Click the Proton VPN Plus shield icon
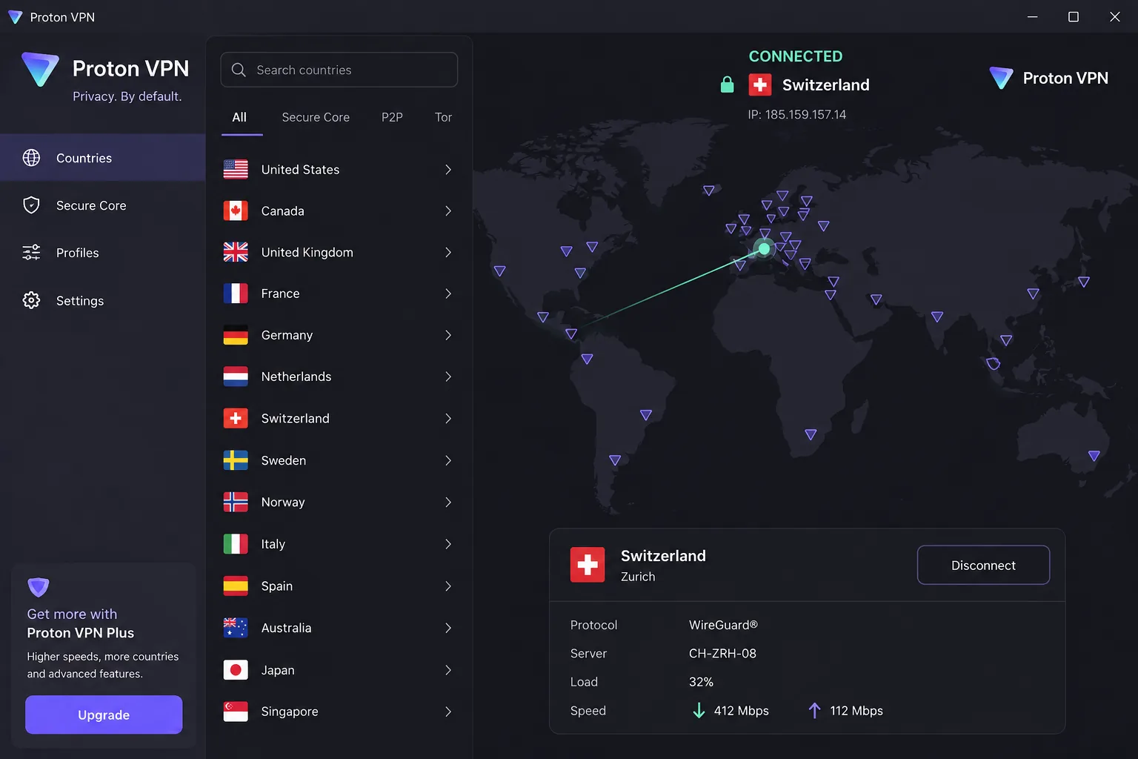 coord(39,587)
